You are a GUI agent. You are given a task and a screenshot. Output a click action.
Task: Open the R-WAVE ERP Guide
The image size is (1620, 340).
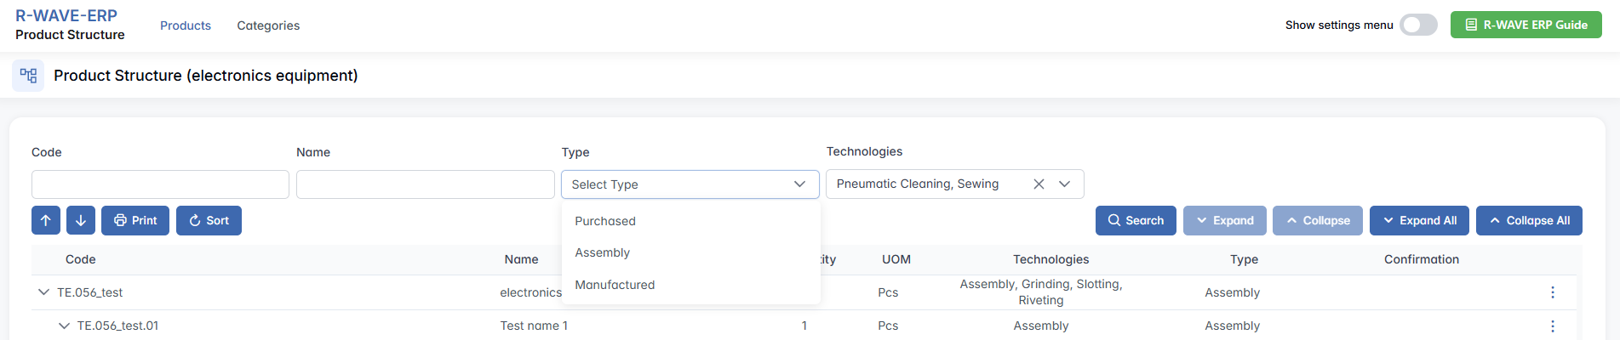1526,25
